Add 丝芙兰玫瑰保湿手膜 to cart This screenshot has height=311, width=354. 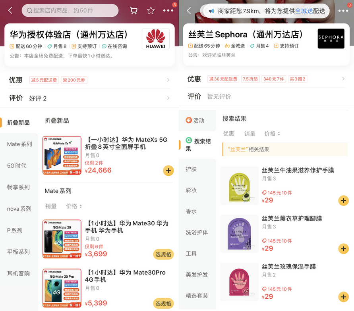[343, 297]
